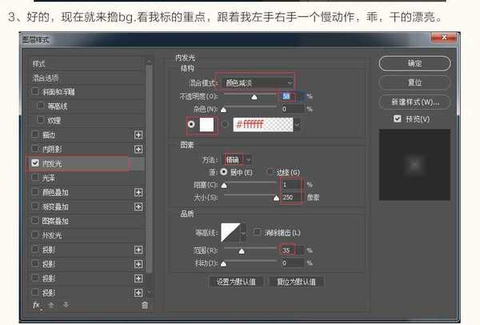Click the plus icon next to 渐变叠加

click(x=138, y=207)
